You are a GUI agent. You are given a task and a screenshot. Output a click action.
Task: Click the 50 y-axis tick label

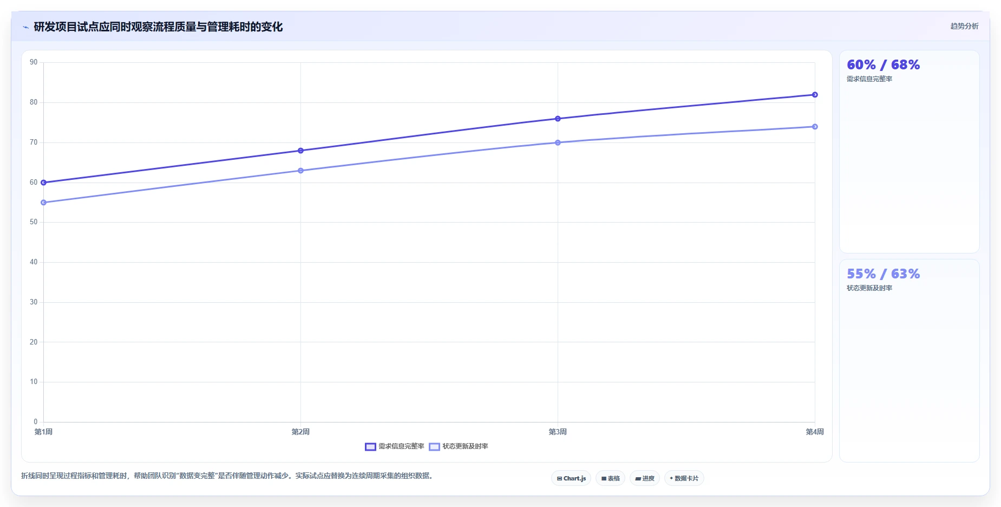coord(34,222)
